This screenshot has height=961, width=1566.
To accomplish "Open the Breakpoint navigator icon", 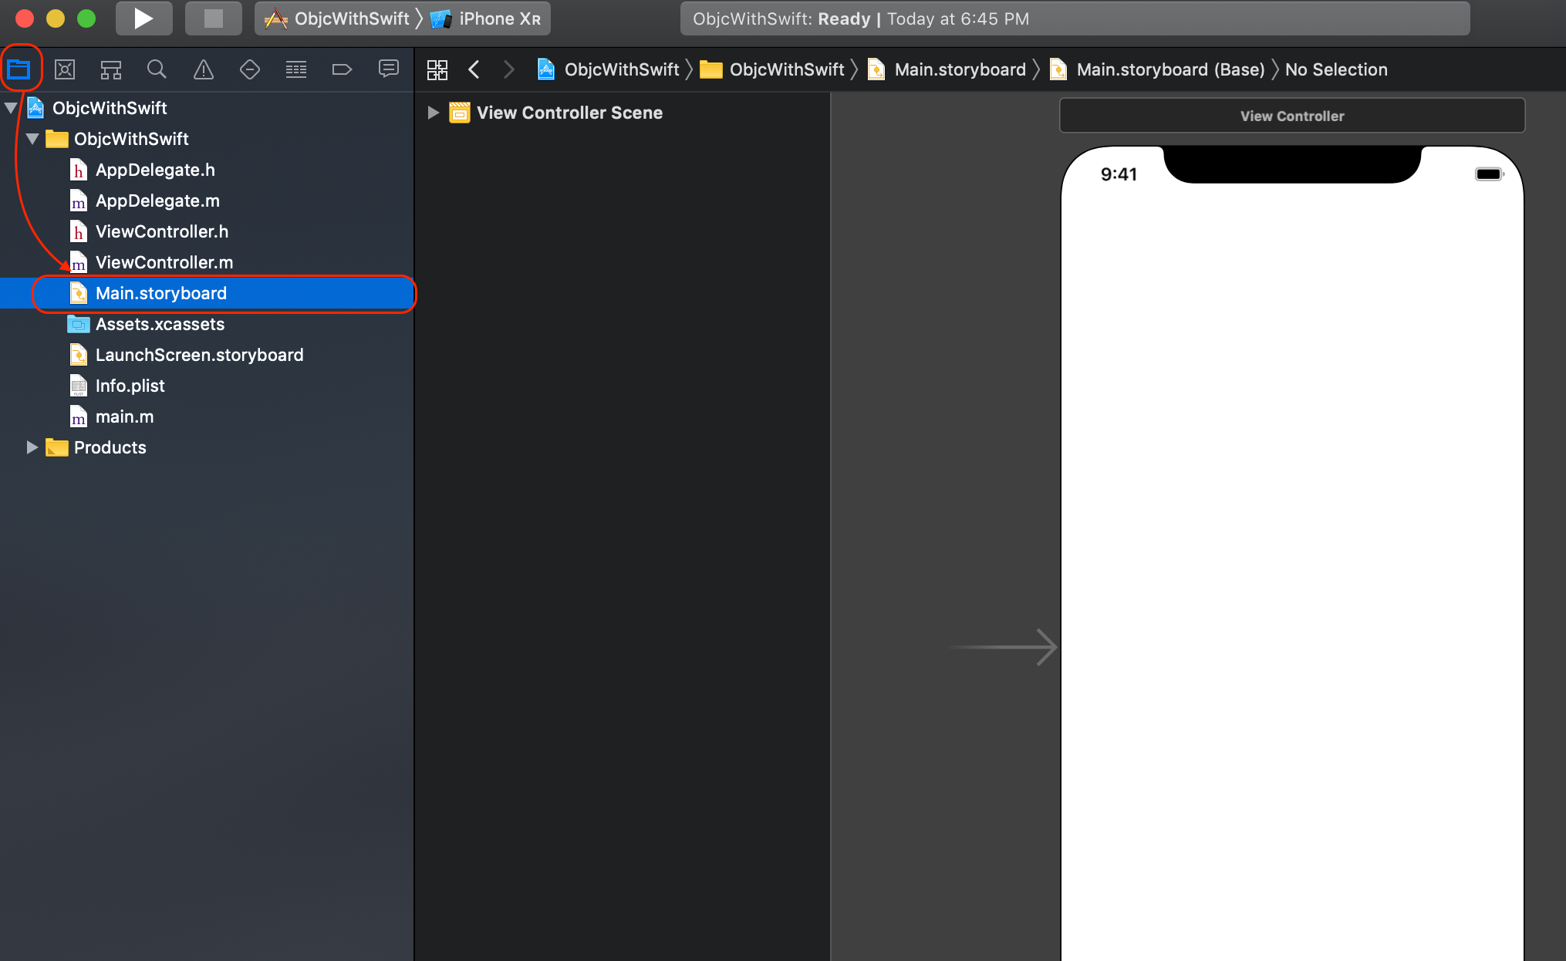I will click(342, 70).
